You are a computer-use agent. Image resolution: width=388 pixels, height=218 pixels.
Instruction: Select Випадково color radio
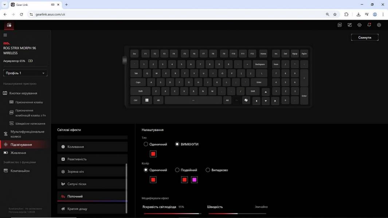[208, 170]
